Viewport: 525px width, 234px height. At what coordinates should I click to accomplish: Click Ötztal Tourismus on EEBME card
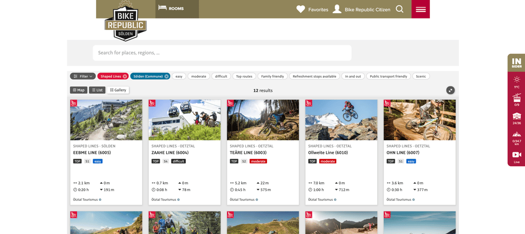tap(85, 200)
